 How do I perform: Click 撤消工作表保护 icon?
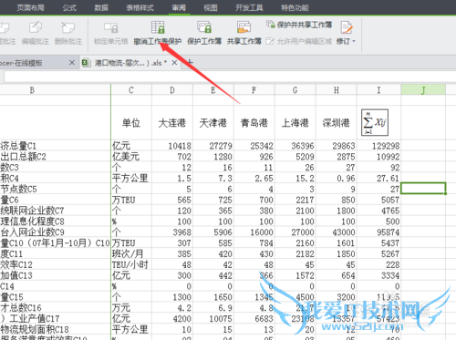coord(158,27)
